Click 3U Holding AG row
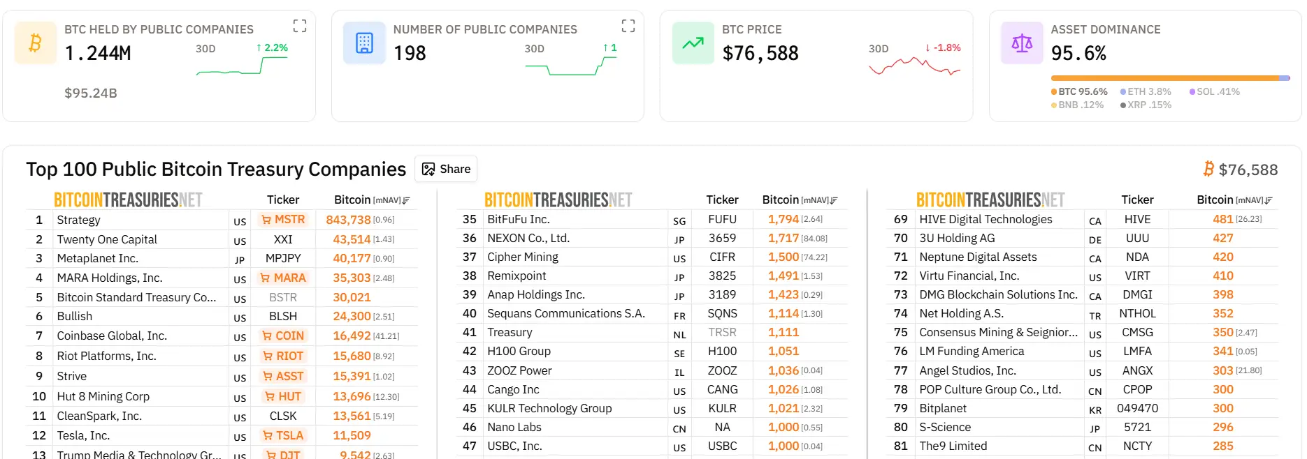The width and height of the screenshot is (1307, 459). coord(1083,238)
